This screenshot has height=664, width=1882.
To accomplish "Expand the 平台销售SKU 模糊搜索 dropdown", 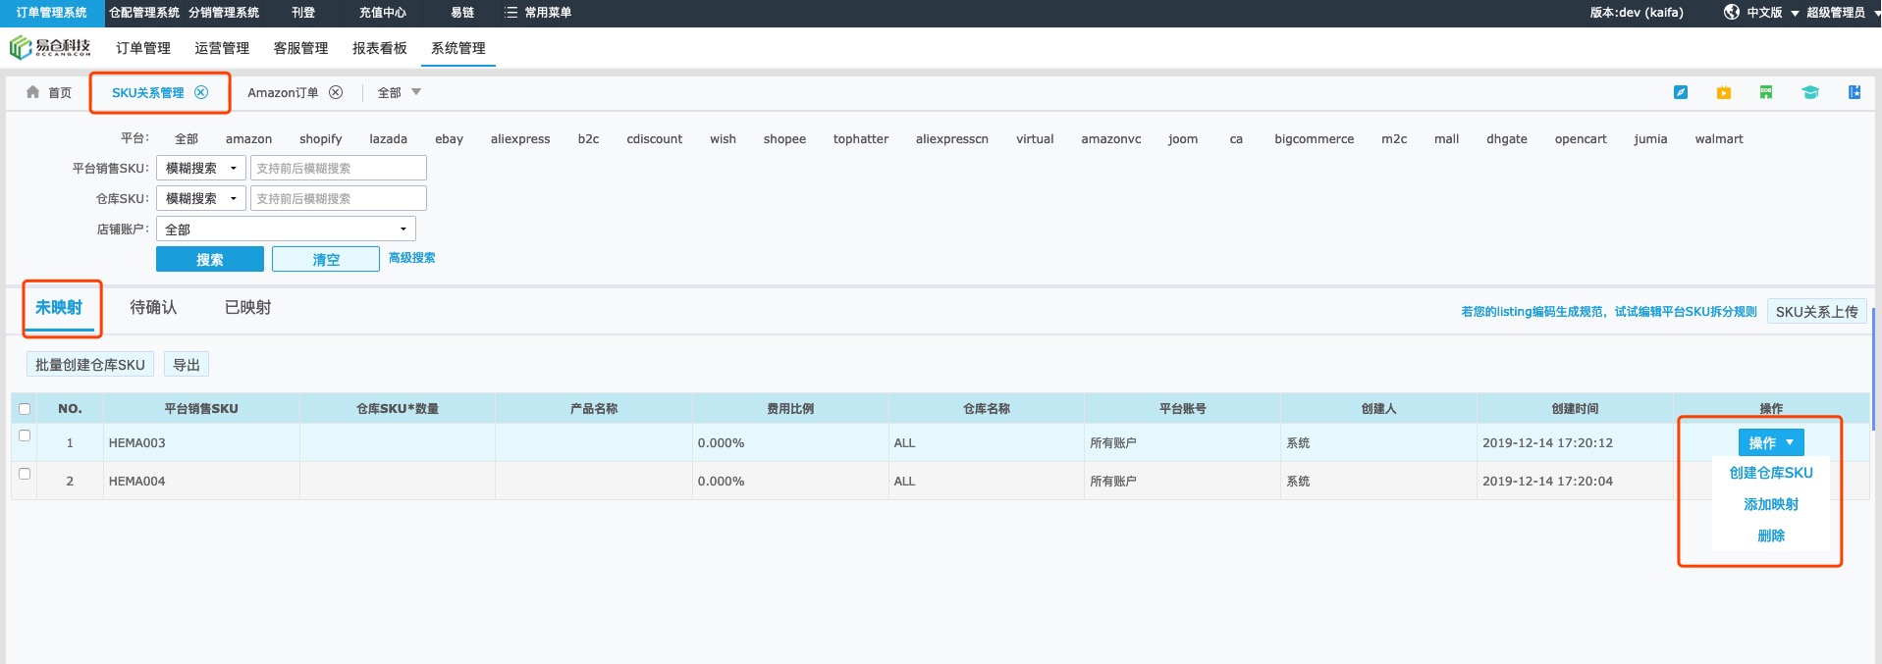I will [201, 169].
